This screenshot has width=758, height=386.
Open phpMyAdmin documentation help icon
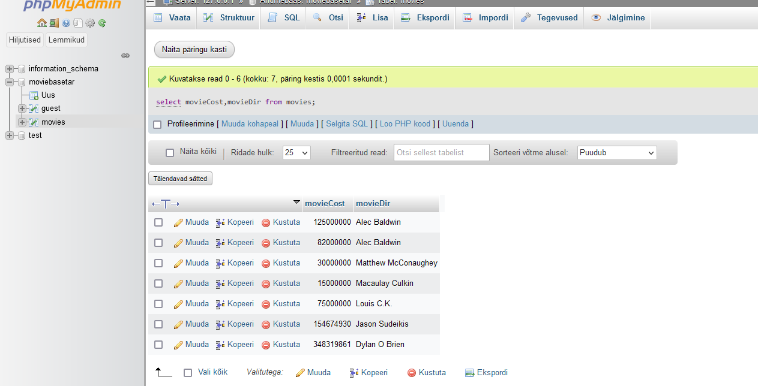tap(66, 23)
